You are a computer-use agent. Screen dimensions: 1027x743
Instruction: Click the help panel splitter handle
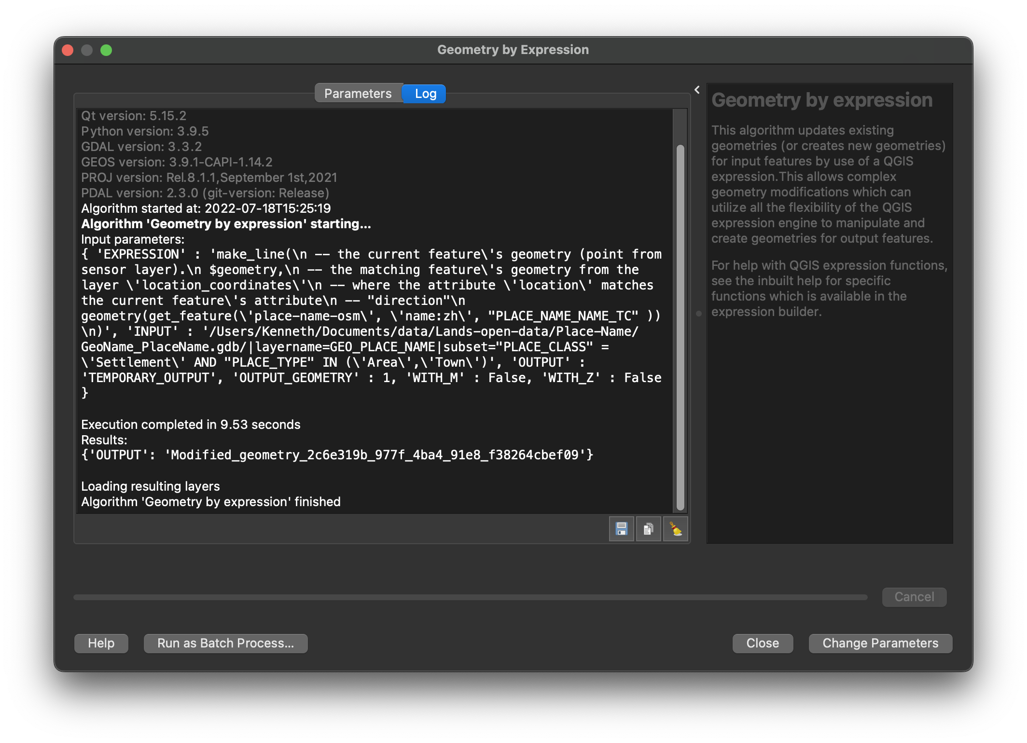click(698, 314)
